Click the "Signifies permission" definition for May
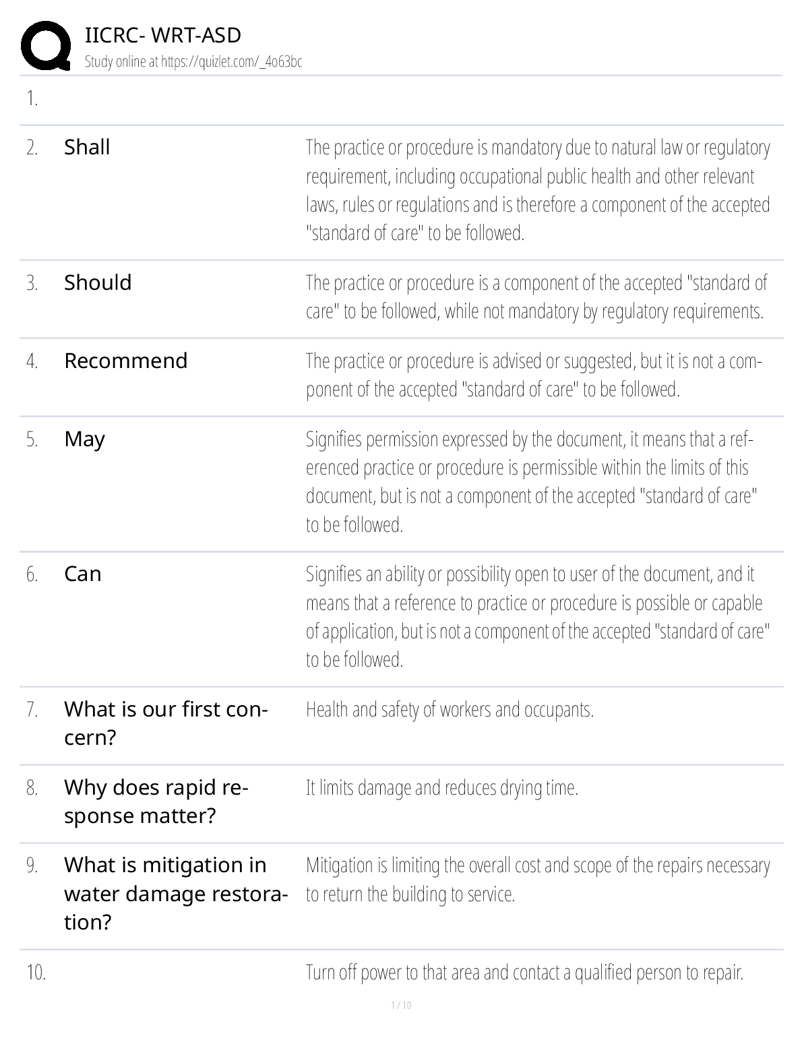The width and height of the screenshot is (802, 1038). [x=531, y=481]
